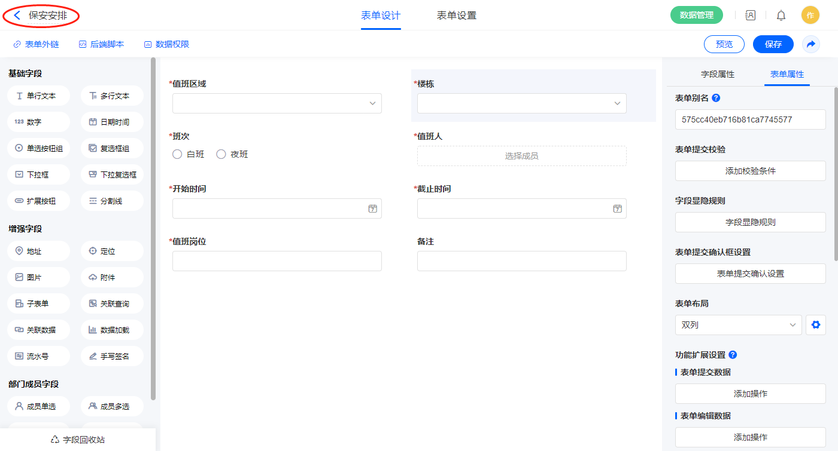
Task: Click the help icon beside 表单别名
Action: (716, 98)
